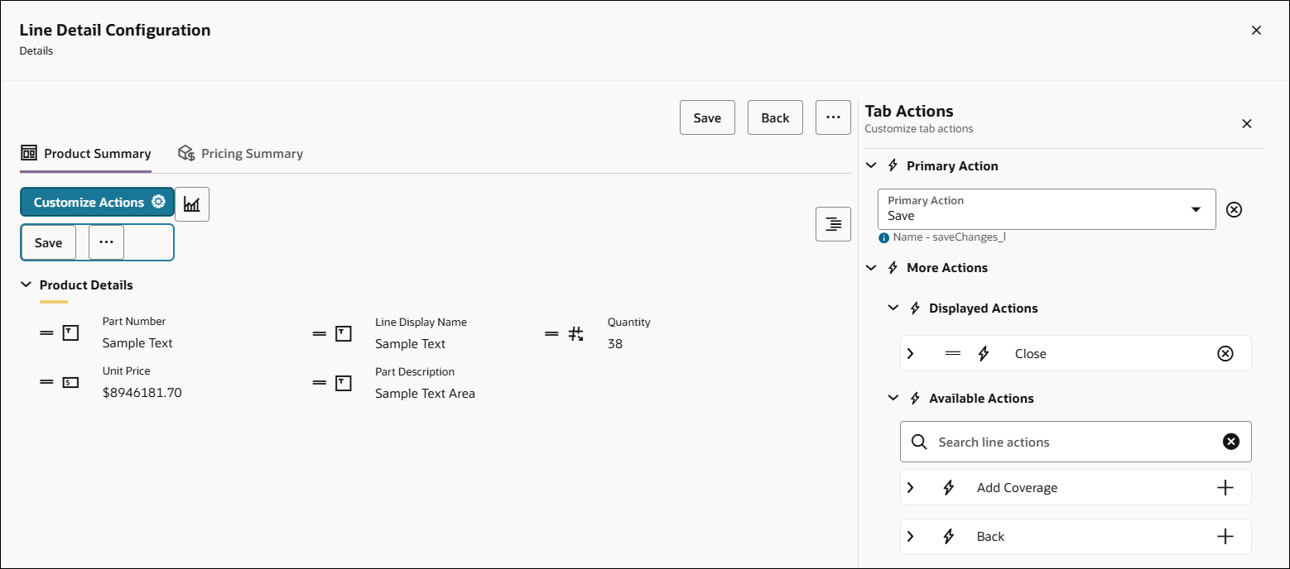Click the lightning icon beside More Actions

click(x=893, y=267)
